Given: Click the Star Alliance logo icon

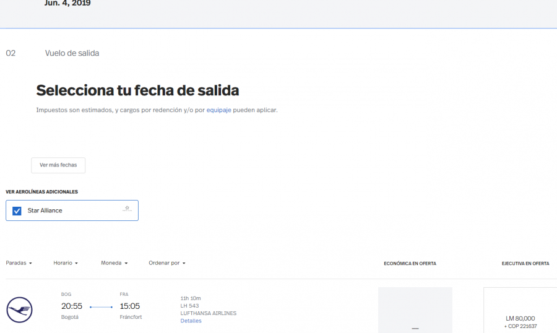Looking at the screenshot, I should pyautogui.click(x=127, y=209).
